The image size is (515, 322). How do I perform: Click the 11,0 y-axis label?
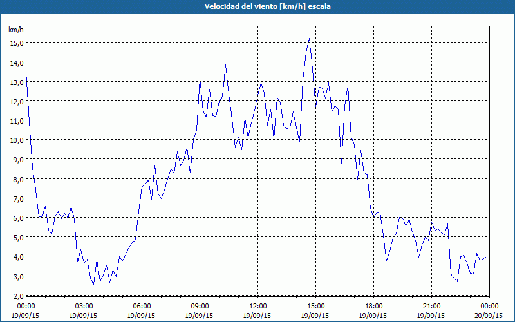click(17, 121)
